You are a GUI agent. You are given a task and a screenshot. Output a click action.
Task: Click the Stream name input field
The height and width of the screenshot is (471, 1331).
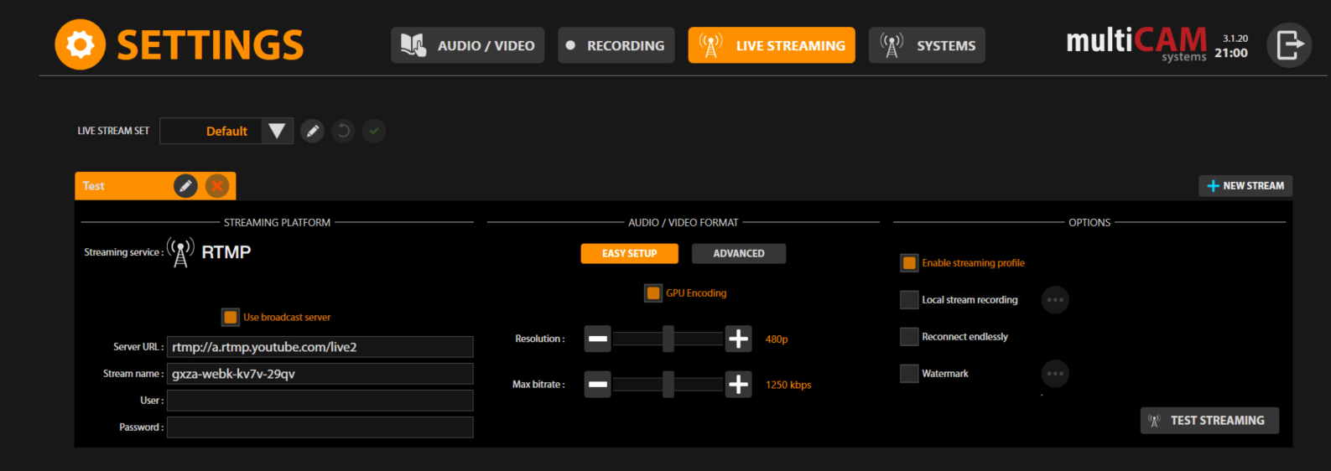[x=320, y=374]
